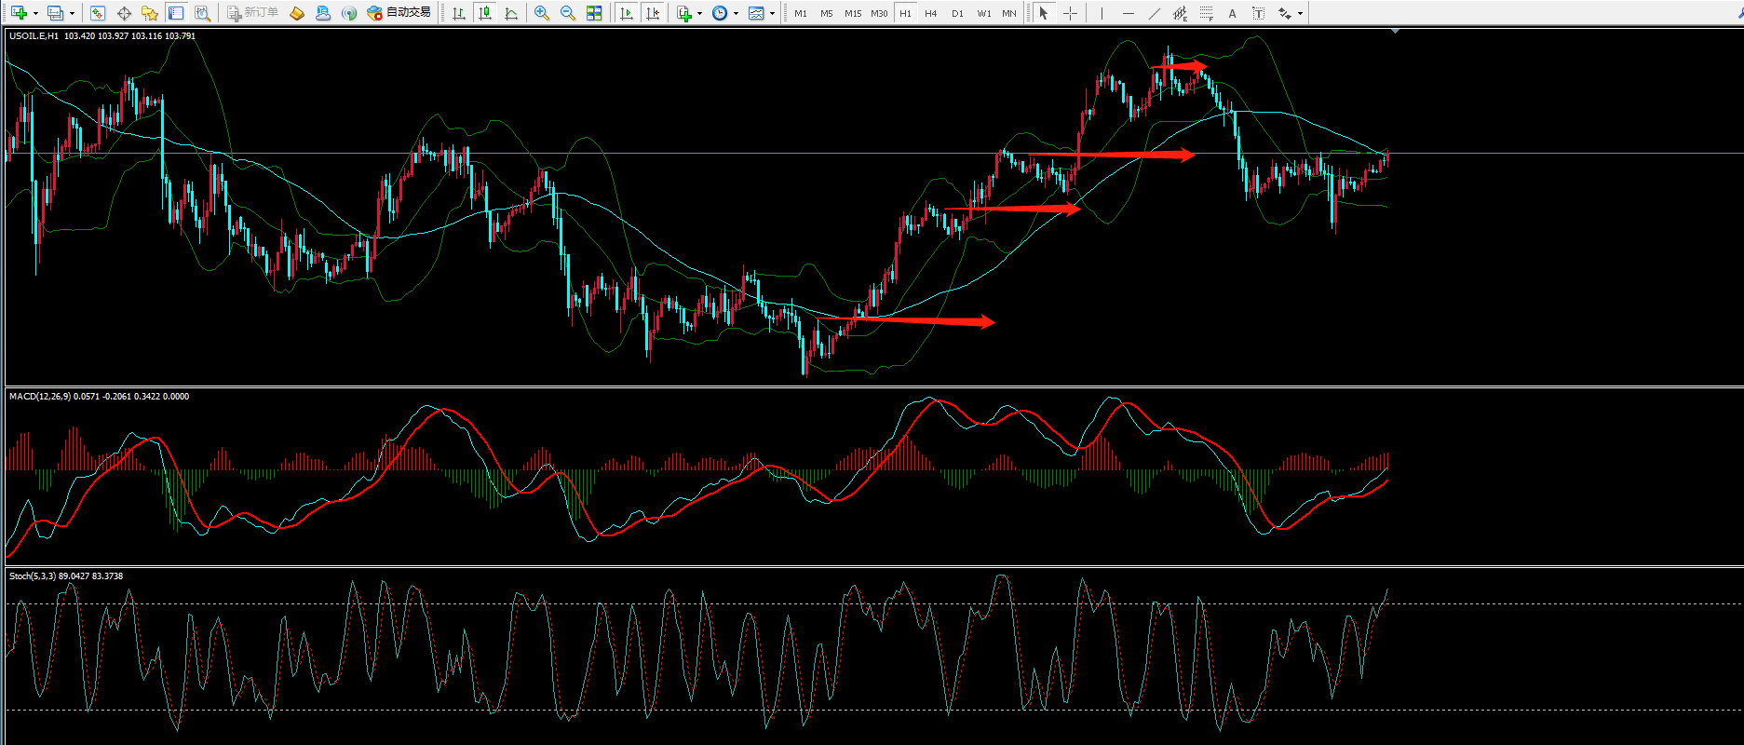The height and width of the screenshot is (745, 1744).
Task: Open the periodicity clock dropdown arrow
Action: (x=736, y=13)
